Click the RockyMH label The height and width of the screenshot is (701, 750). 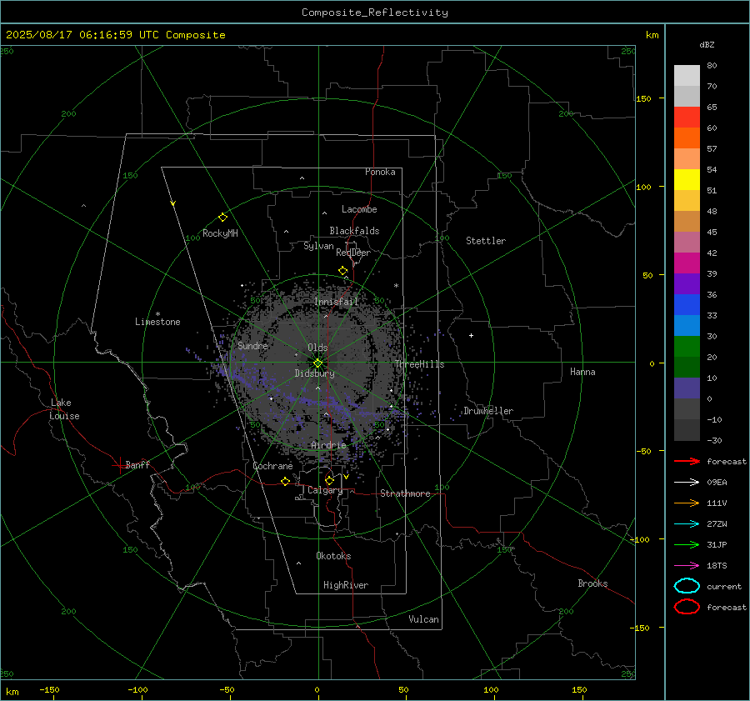[x=220, y=233]
